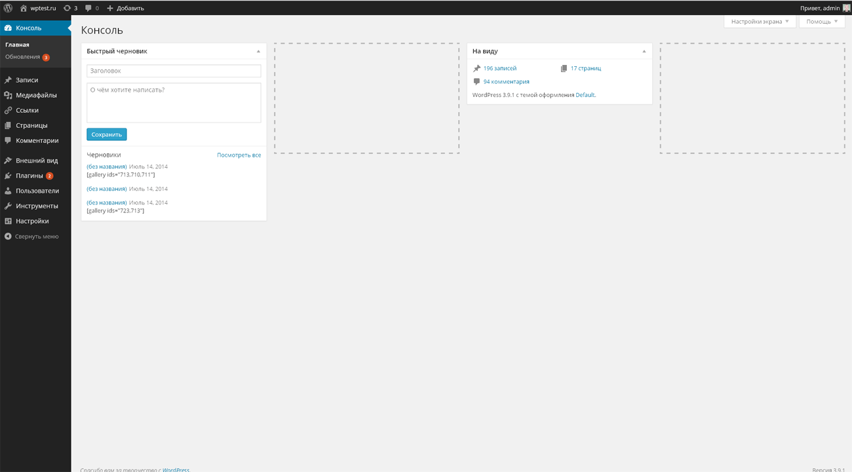Focus the Заголовок title field
852x472 pixels.
coord(174,71)
